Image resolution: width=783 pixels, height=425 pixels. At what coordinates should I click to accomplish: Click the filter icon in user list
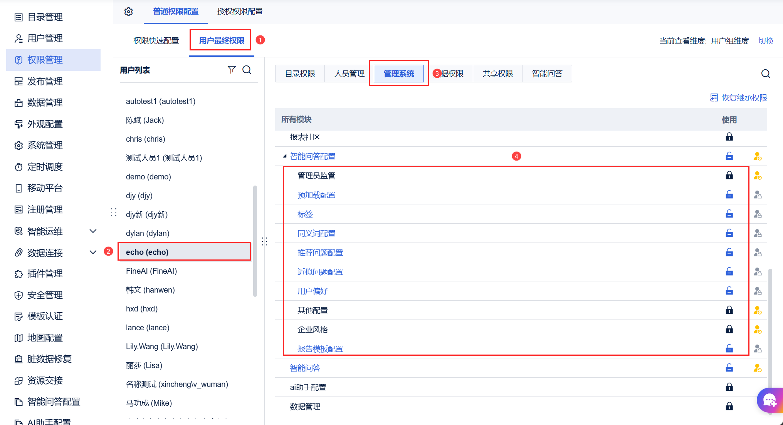click(x=232, y=70)
